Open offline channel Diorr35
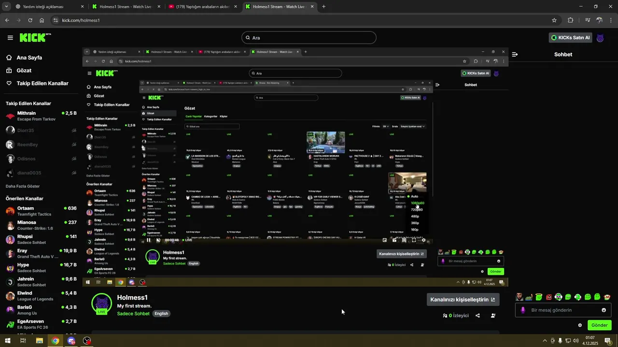The width and height of the screenshot is (618, 347). click(x=41, y=130)
